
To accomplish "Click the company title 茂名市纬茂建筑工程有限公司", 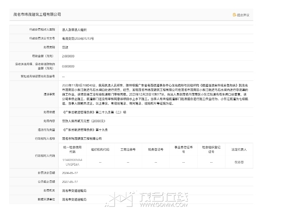I will click(x=38, y=14).
